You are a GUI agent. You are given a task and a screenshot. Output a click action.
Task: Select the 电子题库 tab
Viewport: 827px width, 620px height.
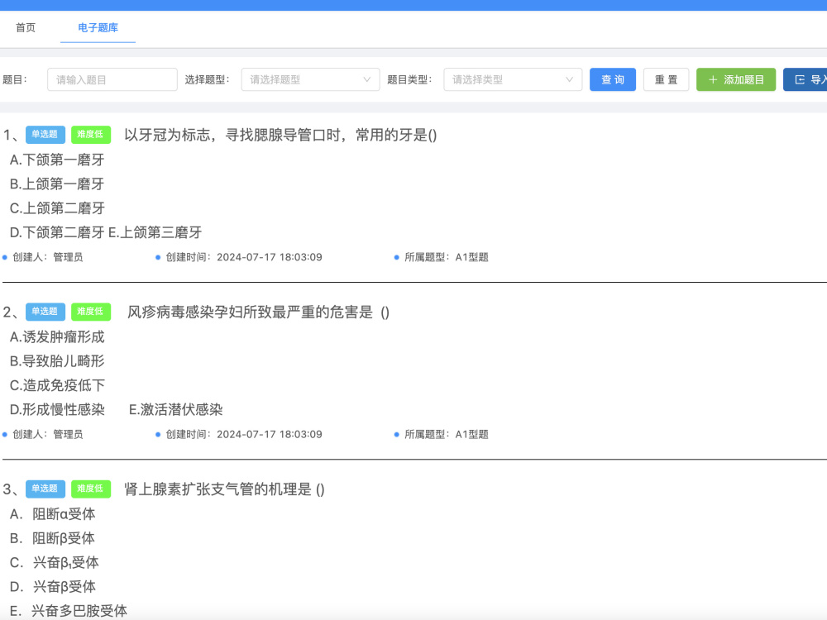coord(98,27)
